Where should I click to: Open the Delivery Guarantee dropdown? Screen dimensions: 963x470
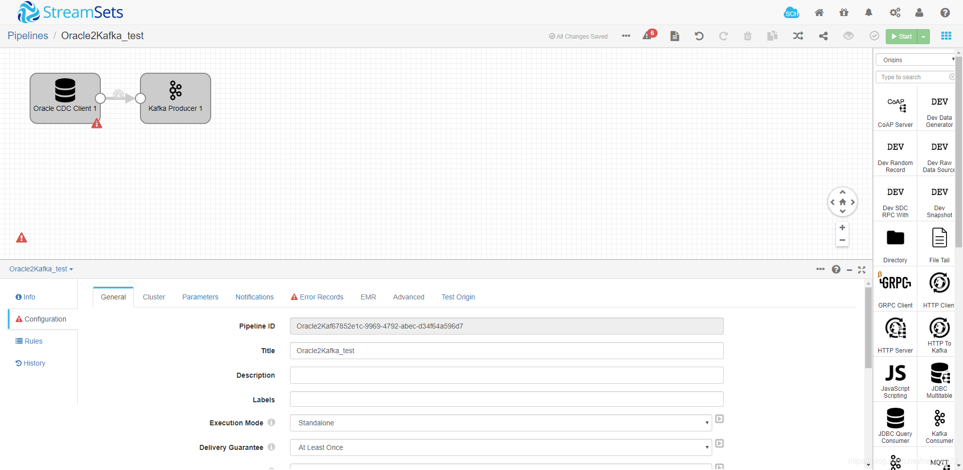coord(501,447)
